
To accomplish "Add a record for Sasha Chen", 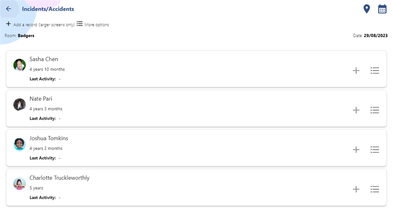I will (356, 71).
